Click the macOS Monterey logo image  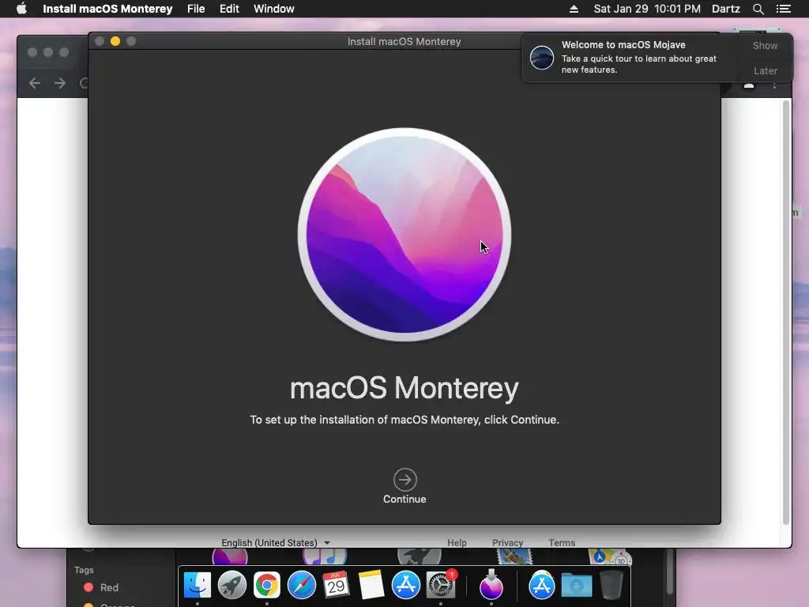[404, 235]
